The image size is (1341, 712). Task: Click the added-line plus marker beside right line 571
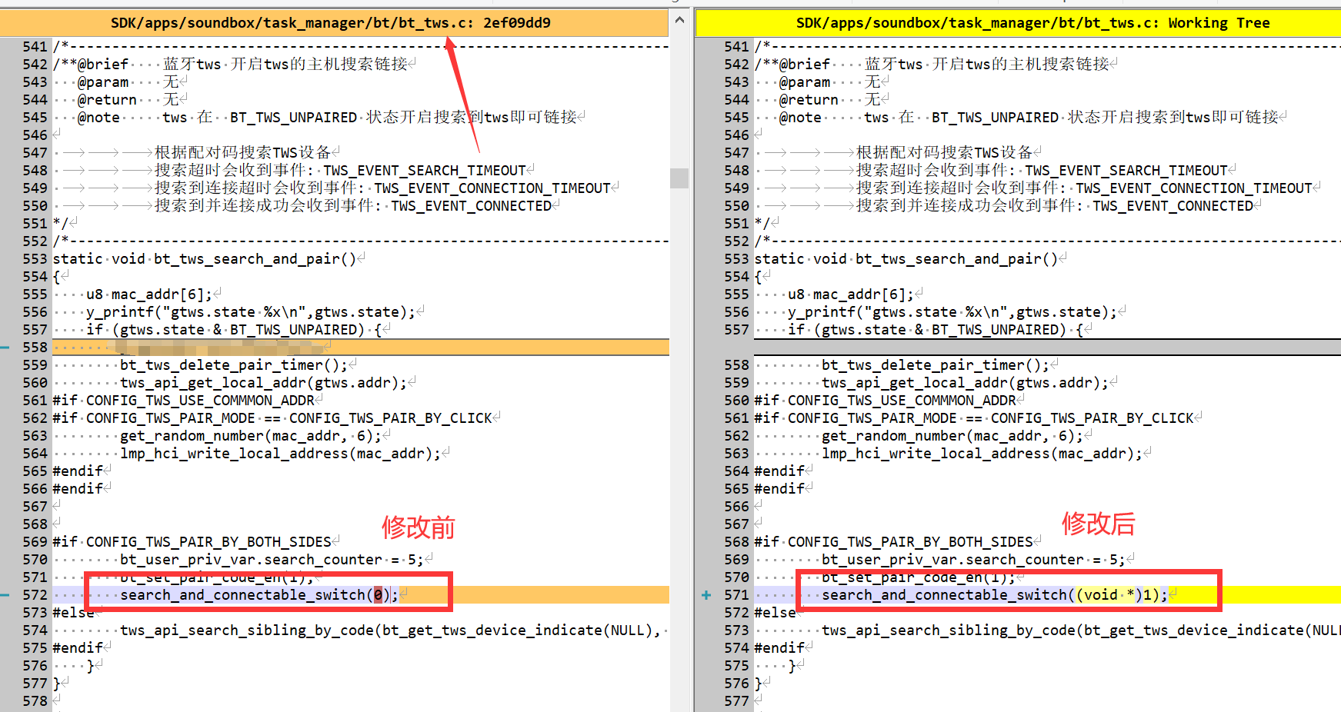click(x=706, y=595)
